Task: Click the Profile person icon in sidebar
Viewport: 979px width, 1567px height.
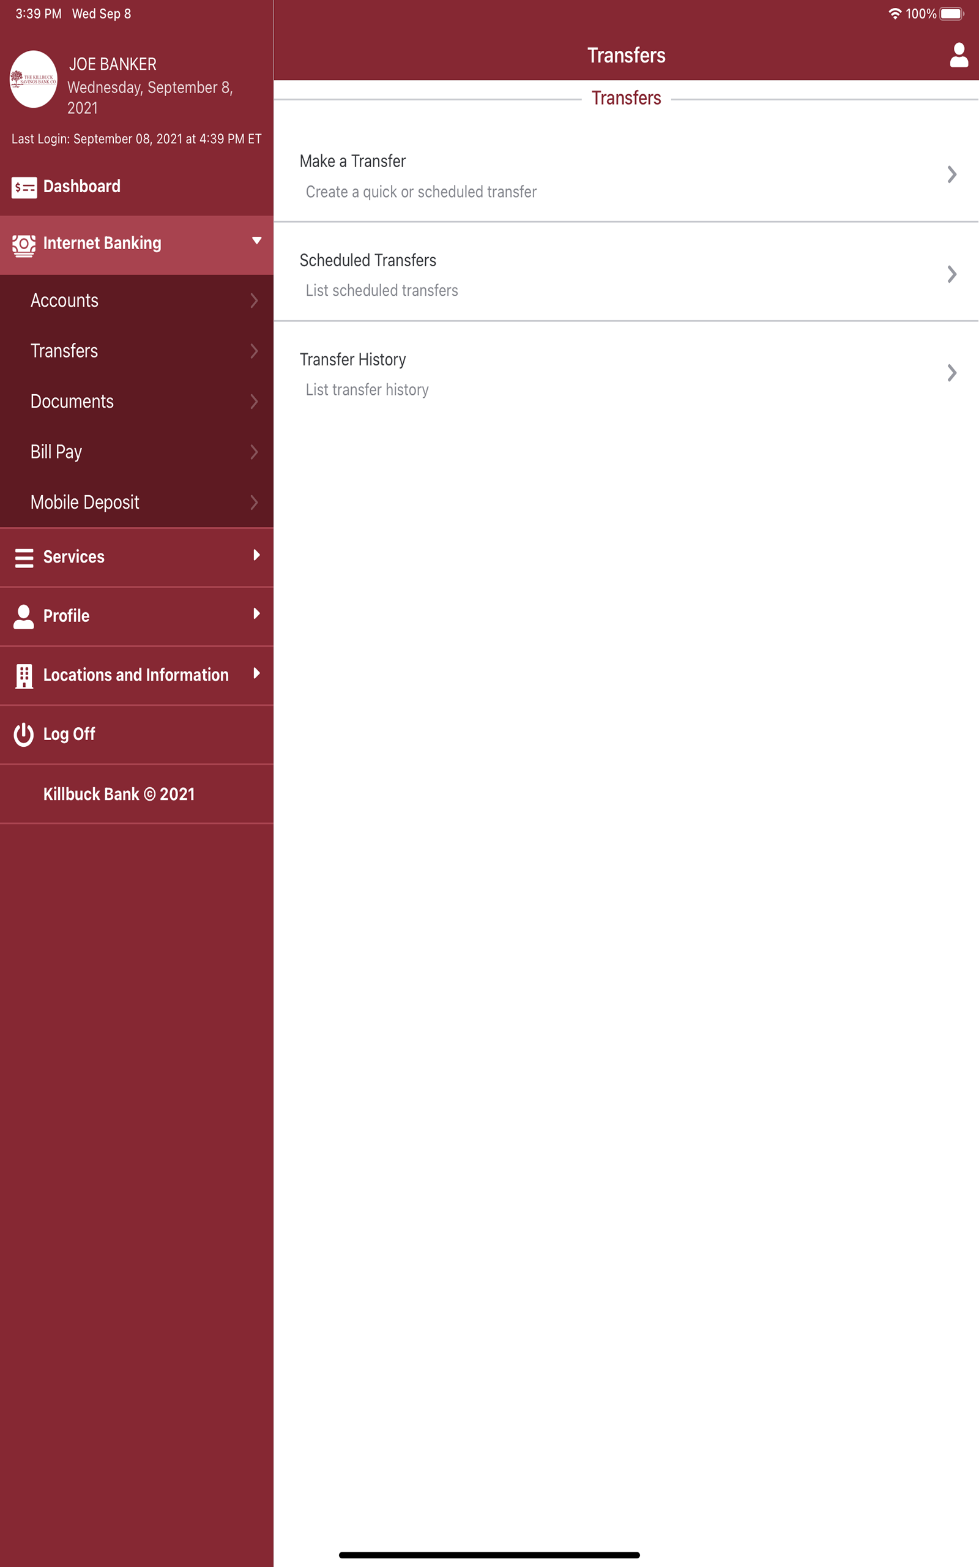Action: (23, 616)
